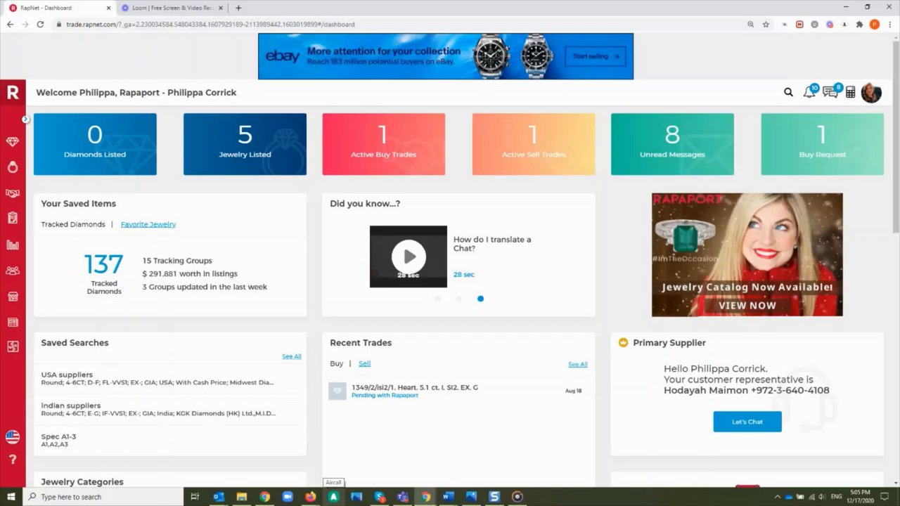This screenshot has height=506, width=900.
Task: Open a new browser tab
Action: coord(238,8)
